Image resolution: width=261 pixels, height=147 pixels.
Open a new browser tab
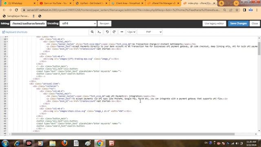click(x=221, y=3)
